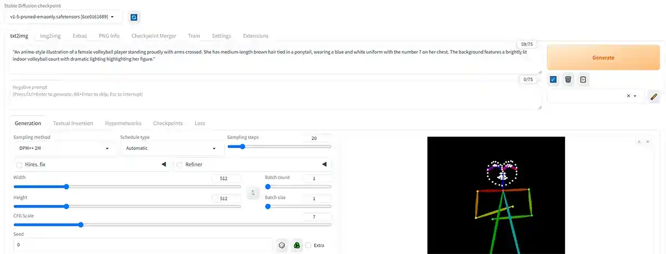The image size is (666, 254).
Task: Adjust the Height slider
Action: 127,206
